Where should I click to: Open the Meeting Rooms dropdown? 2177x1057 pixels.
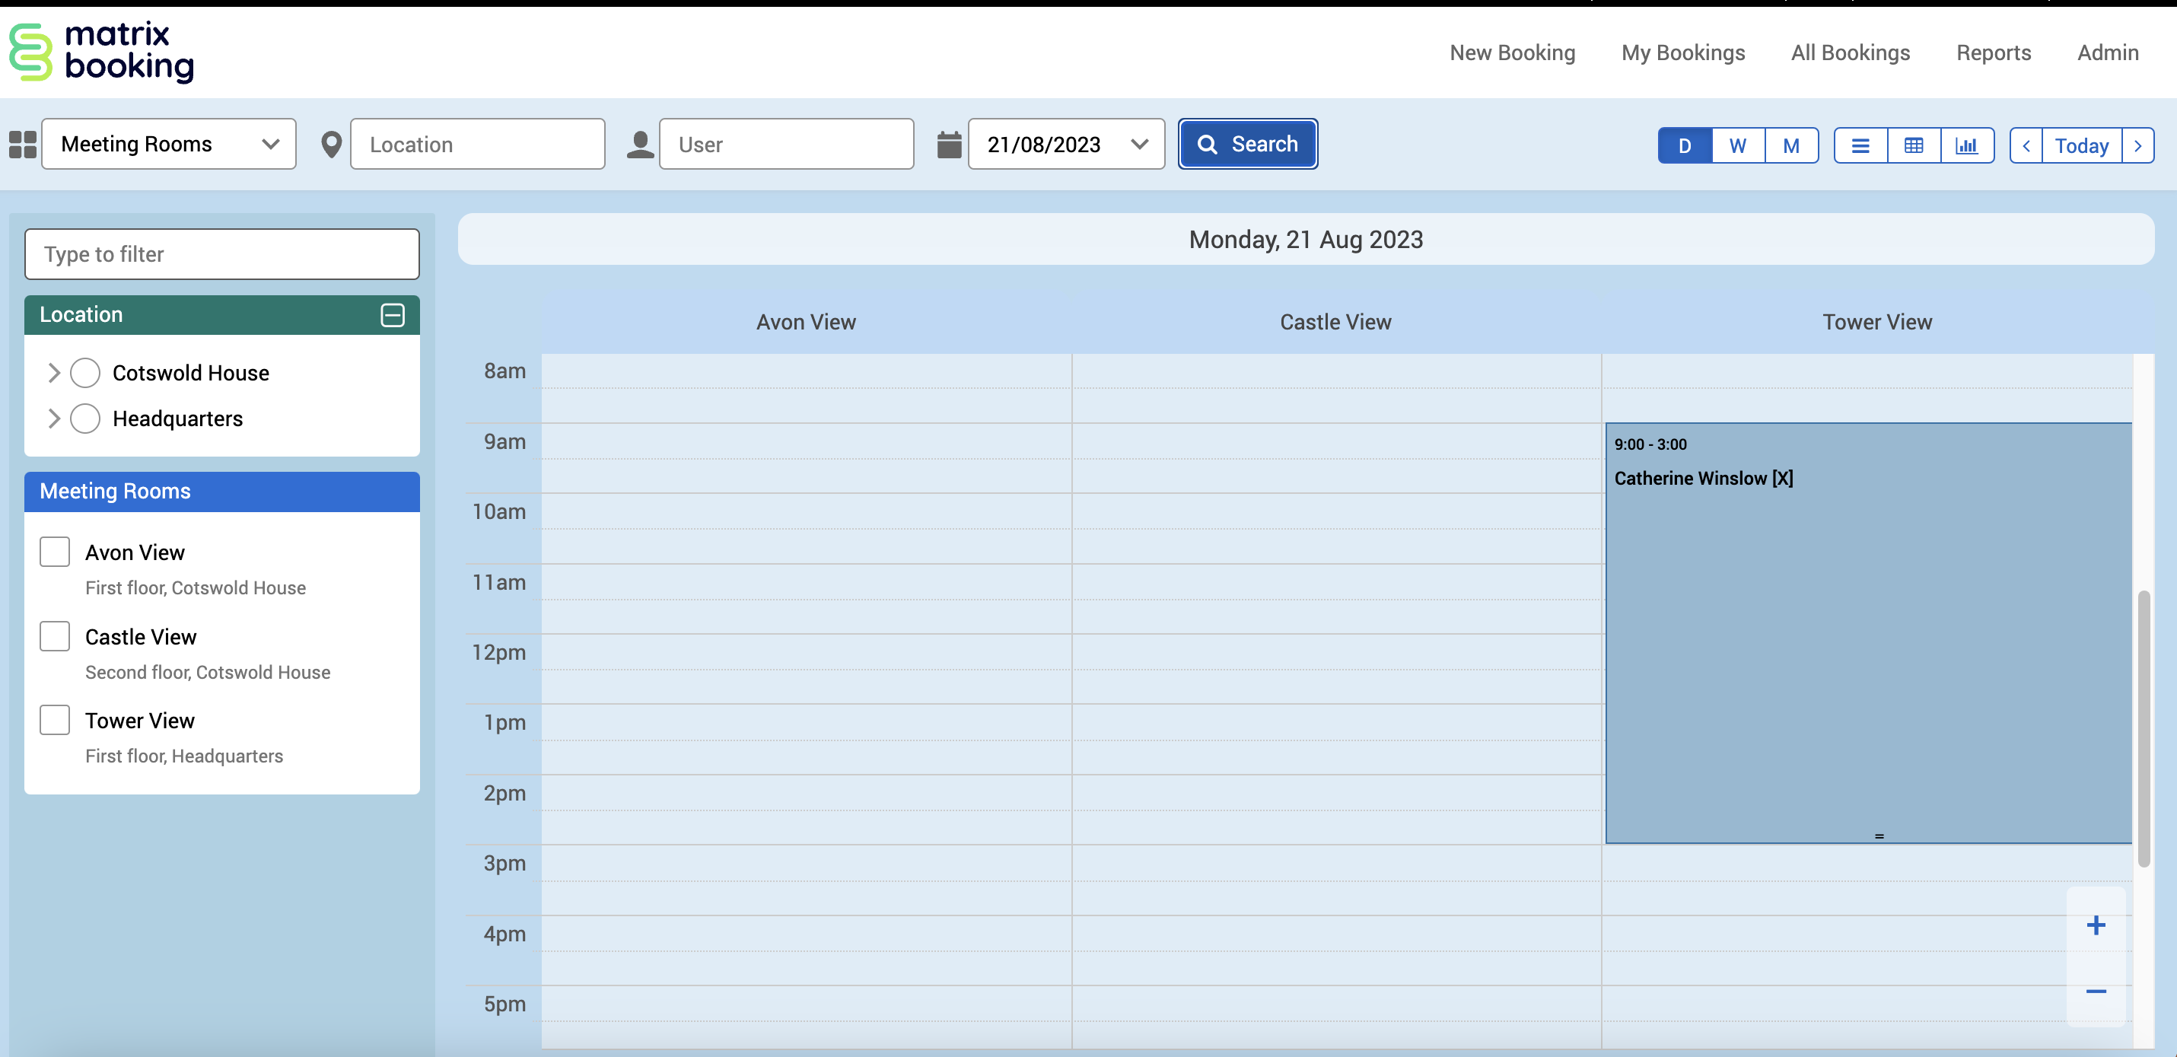pyautogui.click(x=169, y=145)
